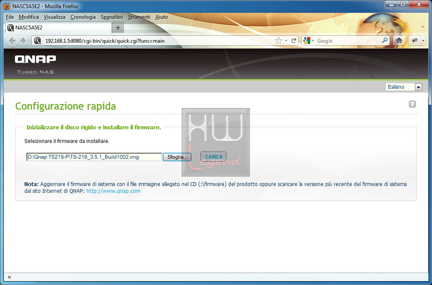Click the Google search magnifier icon

click(385, 41)
